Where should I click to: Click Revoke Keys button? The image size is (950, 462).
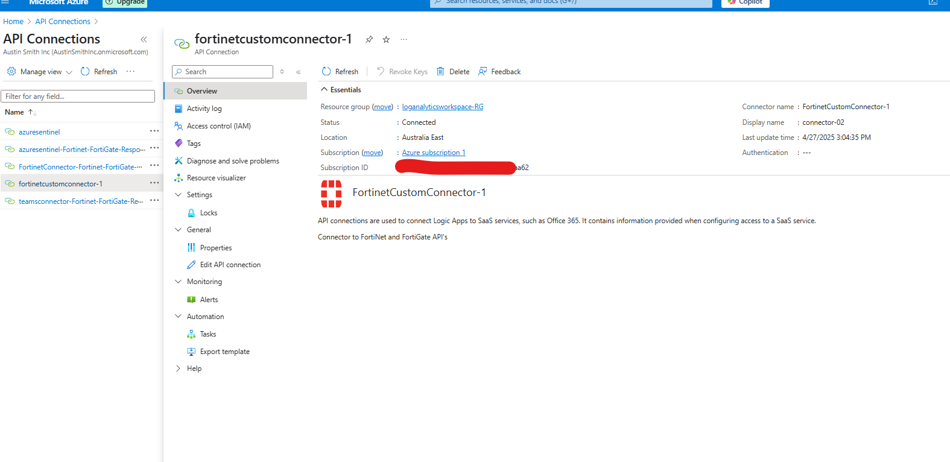coord(402,71)
